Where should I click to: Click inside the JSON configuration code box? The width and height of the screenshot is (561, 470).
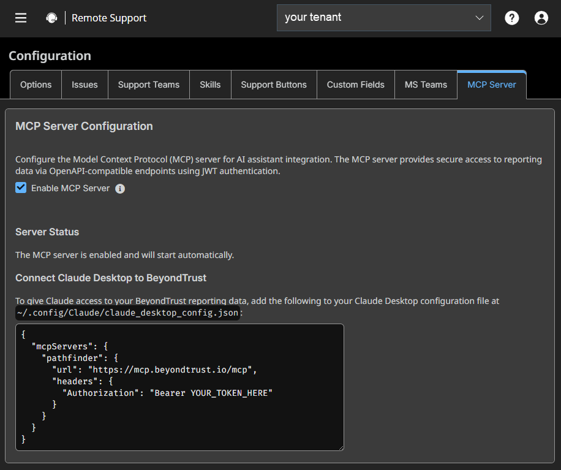click(179, 387)
